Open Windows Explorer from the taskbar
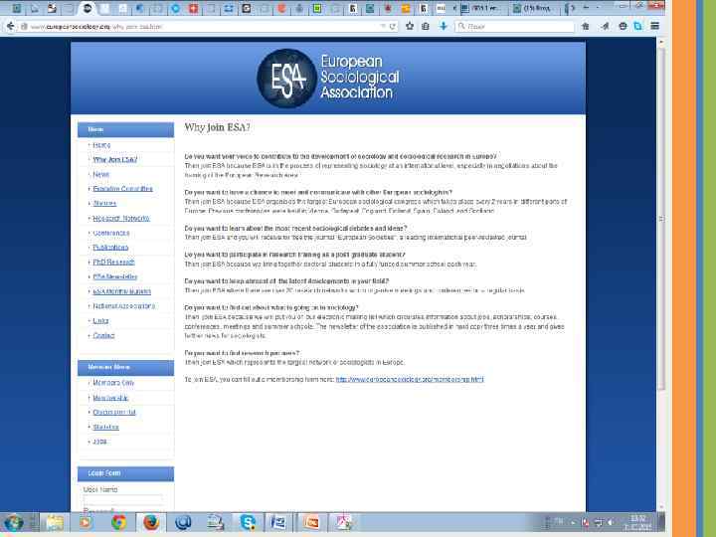 54,523
